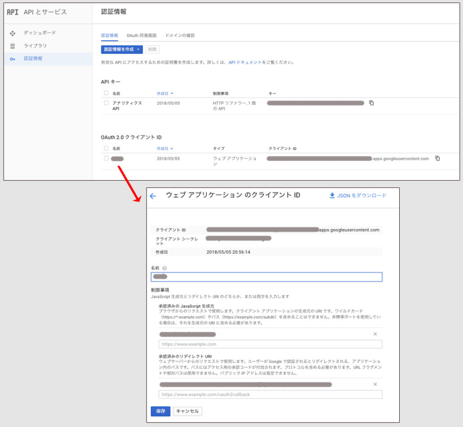Copy the OAuth client ID with copy icon

pyautogui.click(x=437, y=158)
